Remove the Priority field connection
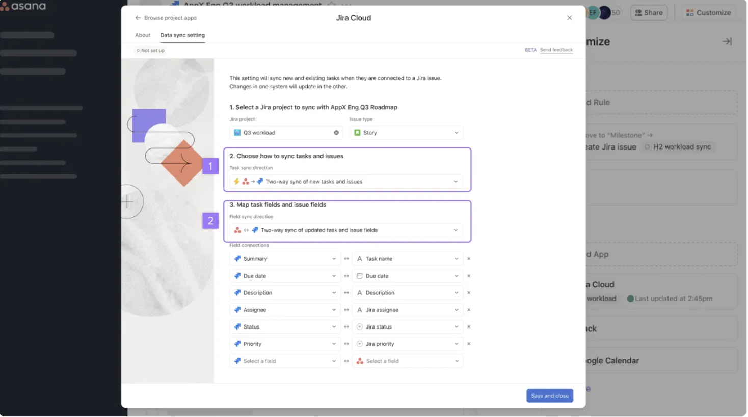The image size is (748, 417). click(x=469, y=344)
